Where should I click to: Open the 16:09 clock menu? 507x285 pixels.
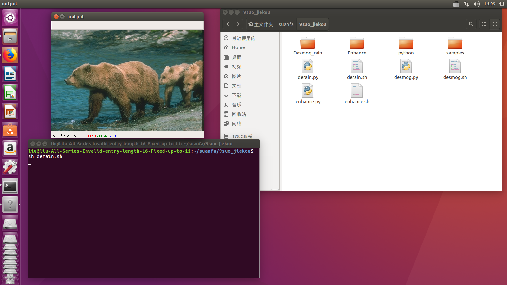490,4
